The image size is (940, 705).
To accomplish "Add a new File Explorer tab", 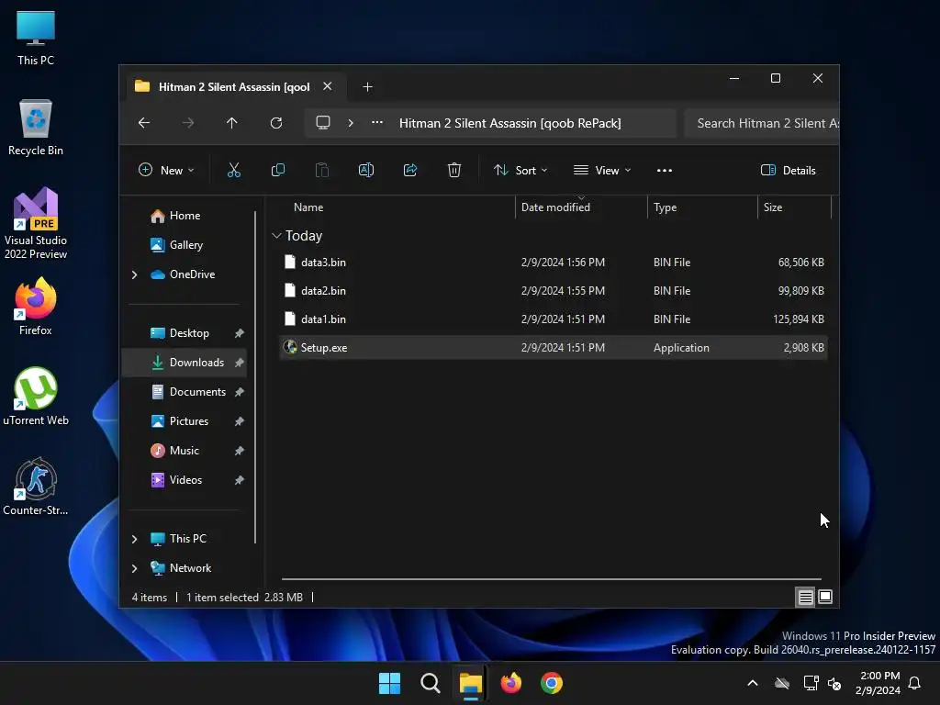I will tap(367, 87).
